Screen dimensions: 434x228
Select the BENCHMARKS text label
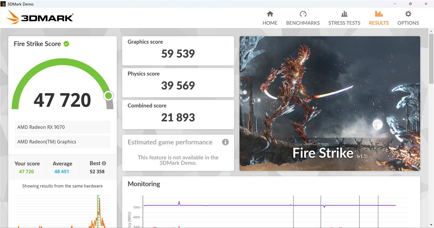tap(303, 23)
